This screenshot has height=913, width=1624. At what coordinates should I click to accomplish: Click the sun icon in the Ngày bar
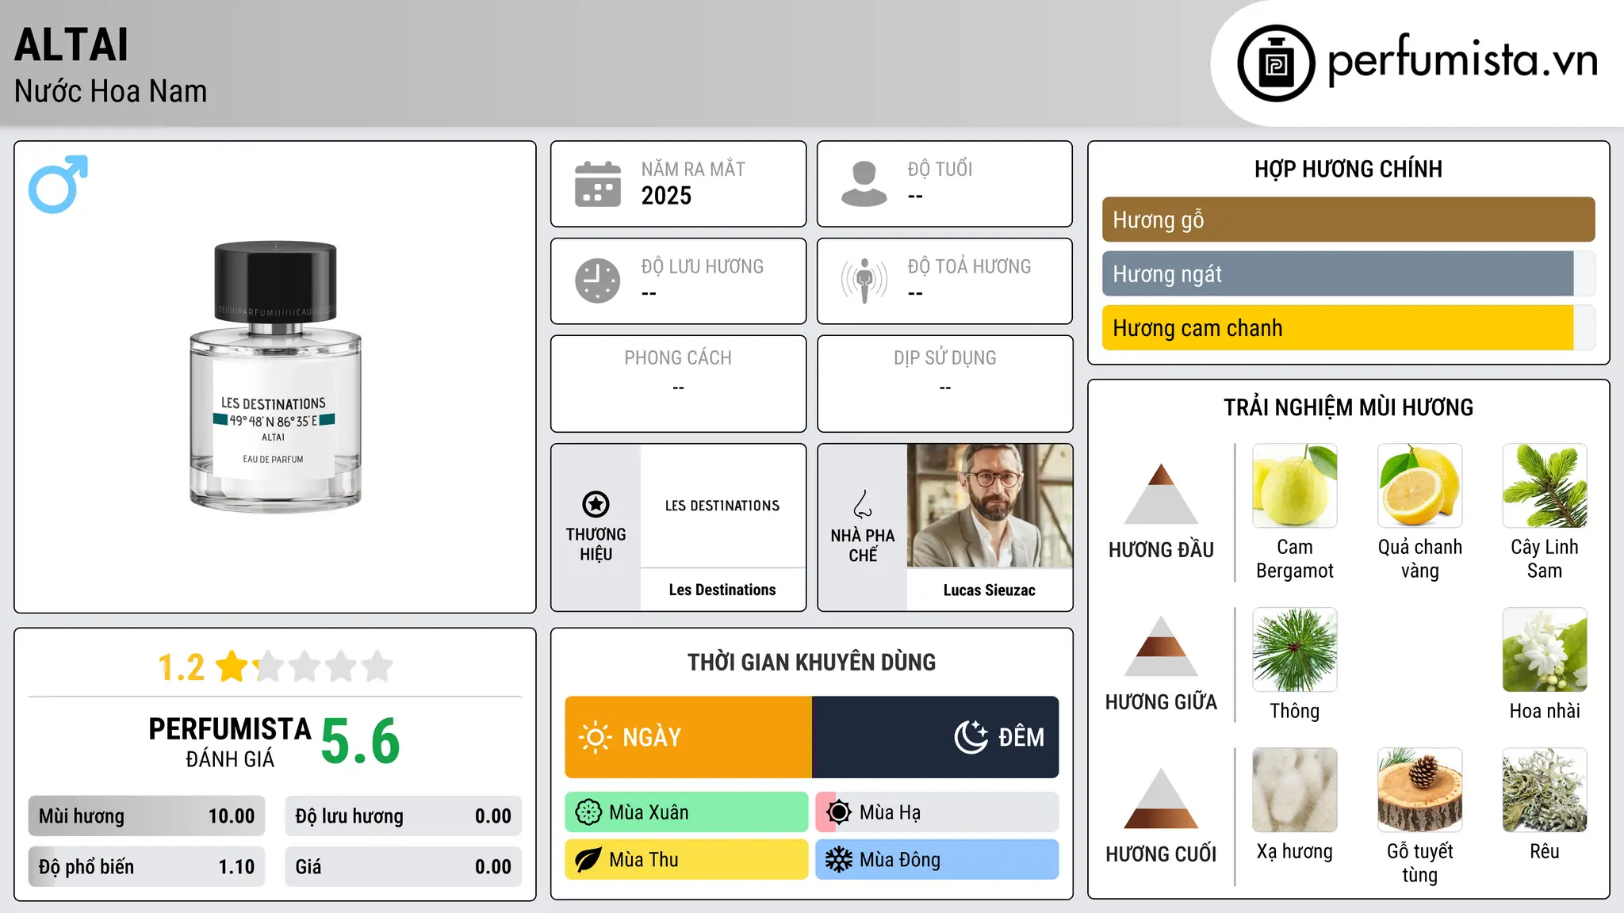(596, 737)
